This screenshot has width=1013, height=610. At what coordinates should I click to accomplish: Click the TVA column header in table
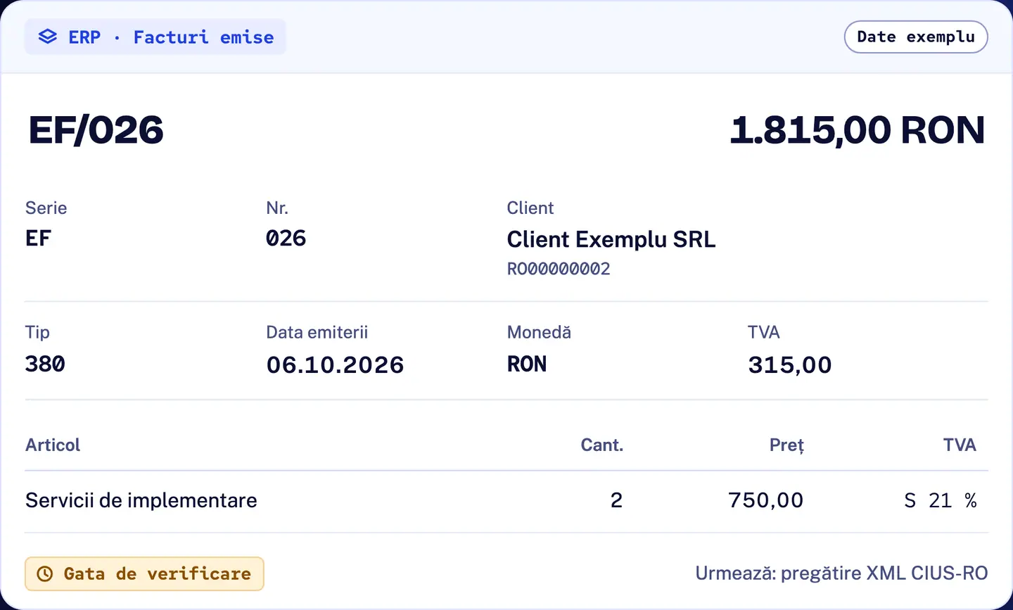point(960,445)
